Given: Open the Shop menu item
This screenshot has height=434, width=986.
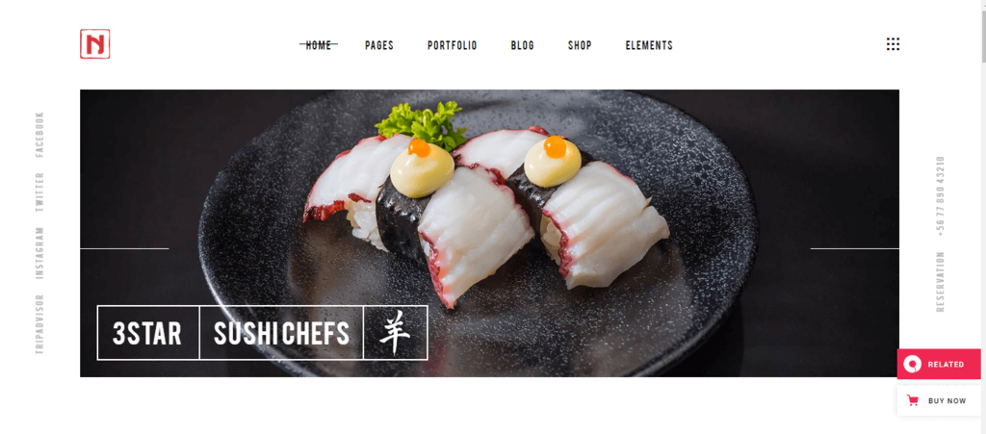Looking at the screenshot, I should 580,45.
